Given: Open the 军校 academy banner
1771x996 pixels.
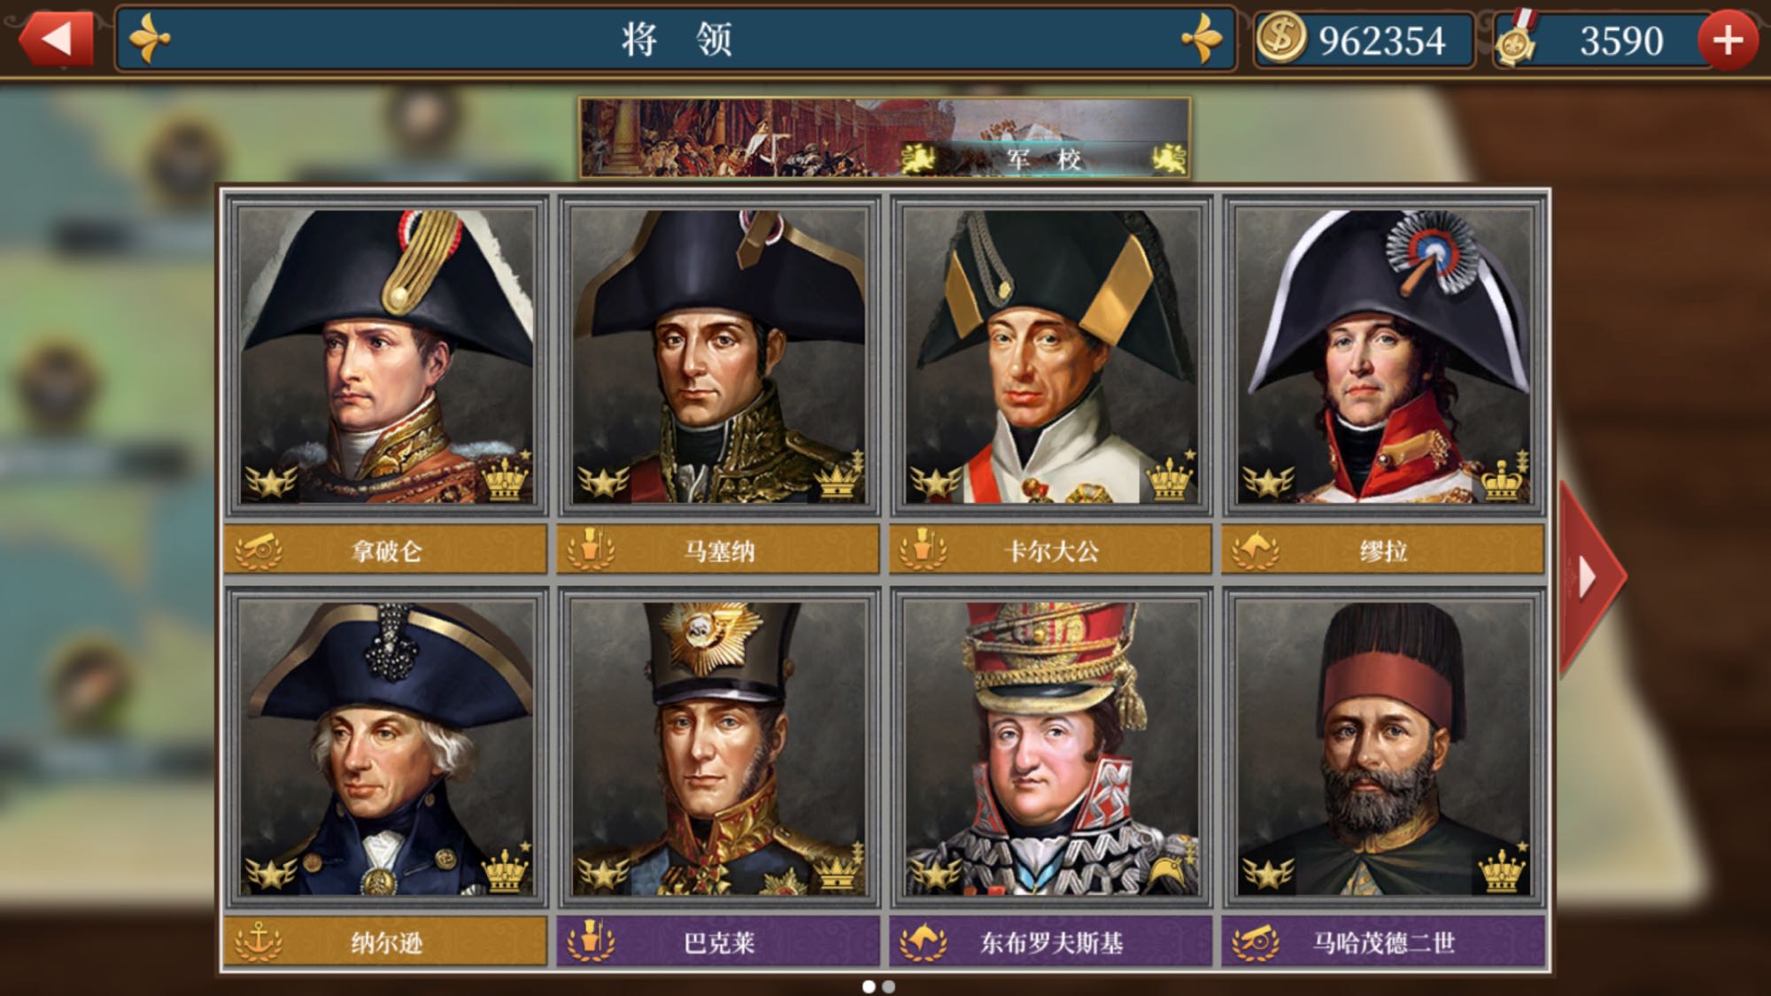Looking at the screenshot, I should (x=884, y=138).
